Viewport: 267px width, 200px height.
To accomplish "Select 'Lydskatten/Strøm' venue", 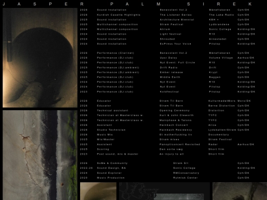I will pyautogui.click(x=222, y=130).
